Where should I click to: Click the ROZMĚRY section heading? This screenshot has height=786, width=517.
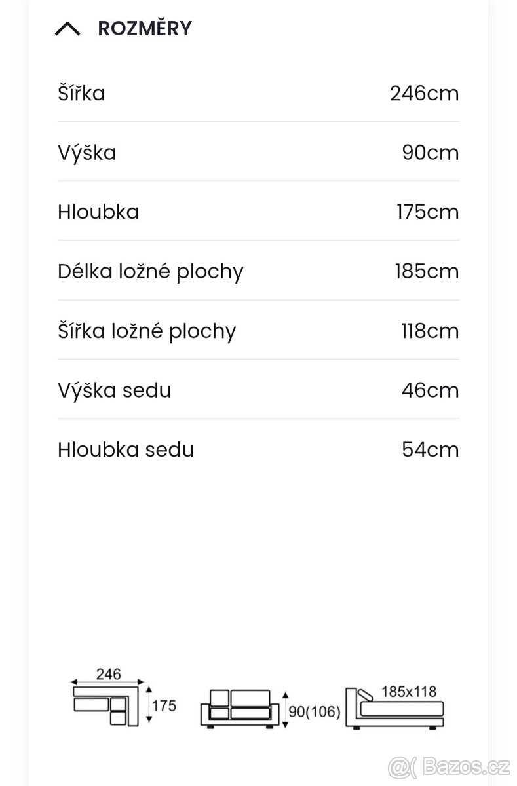point(144,29)
